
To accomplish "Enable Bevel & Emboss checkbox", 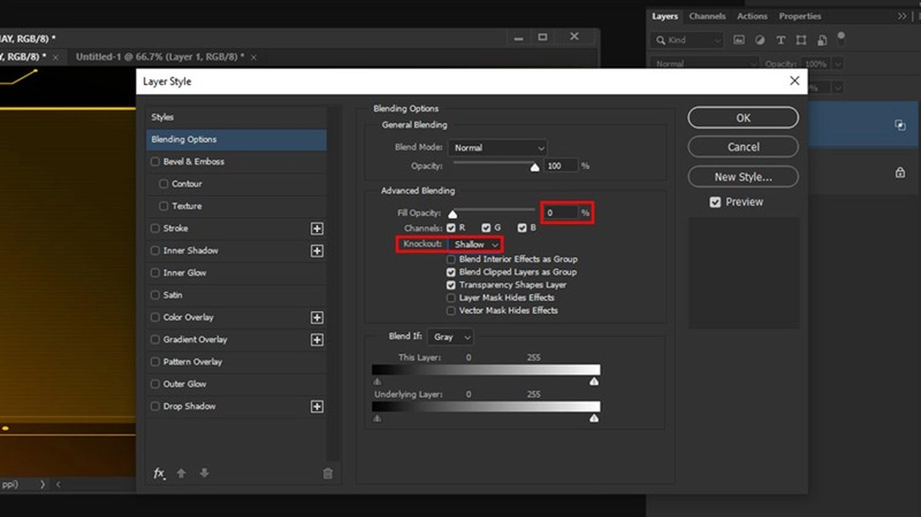I will (x=155, y=162).
